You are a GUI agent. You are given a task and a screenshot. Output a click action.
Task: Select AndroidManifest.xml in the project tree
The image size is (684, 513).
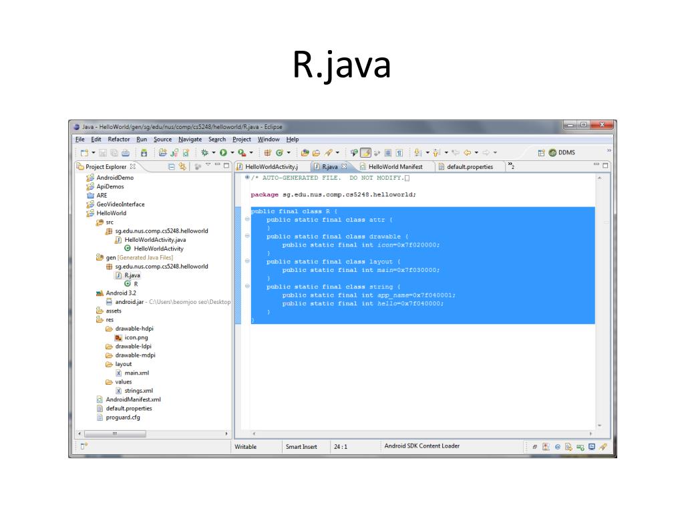coord(133,399)
